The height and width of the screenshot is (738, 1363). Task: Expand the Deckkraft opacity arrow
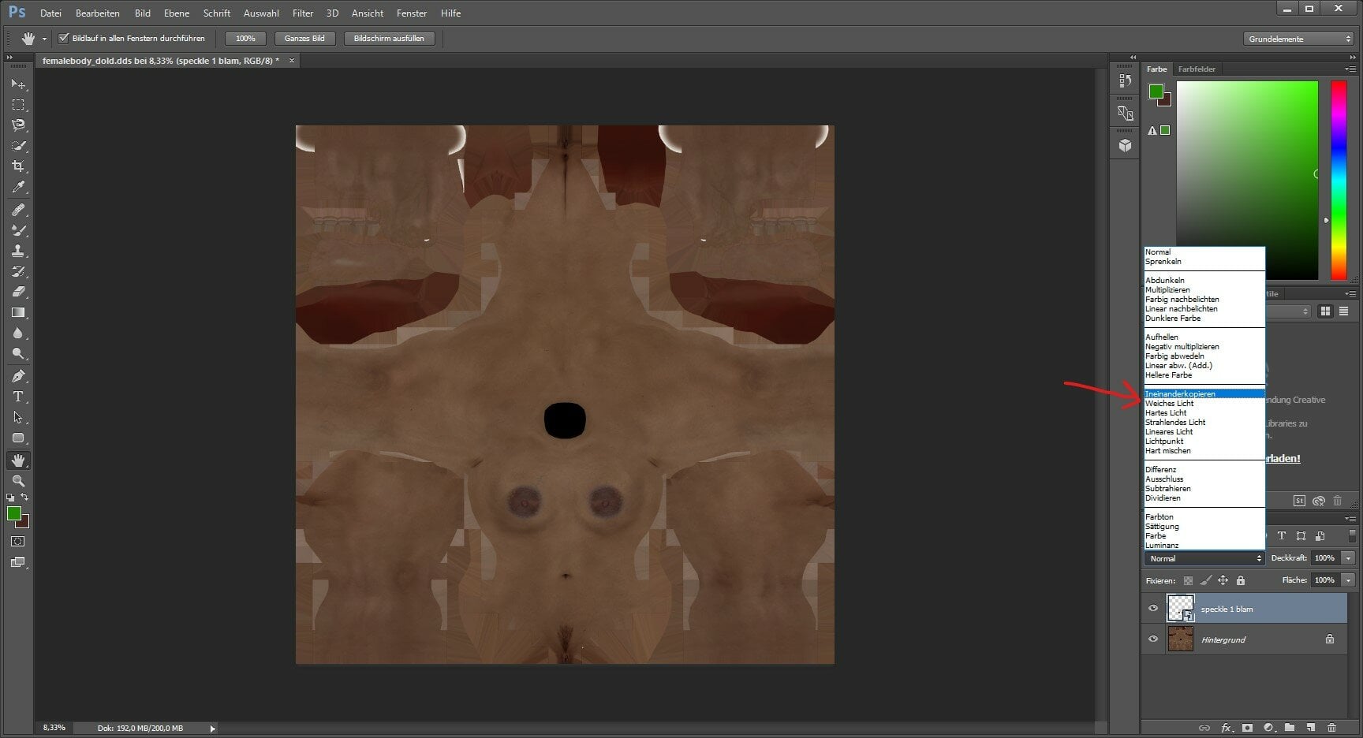click(x=1348, y=558)
